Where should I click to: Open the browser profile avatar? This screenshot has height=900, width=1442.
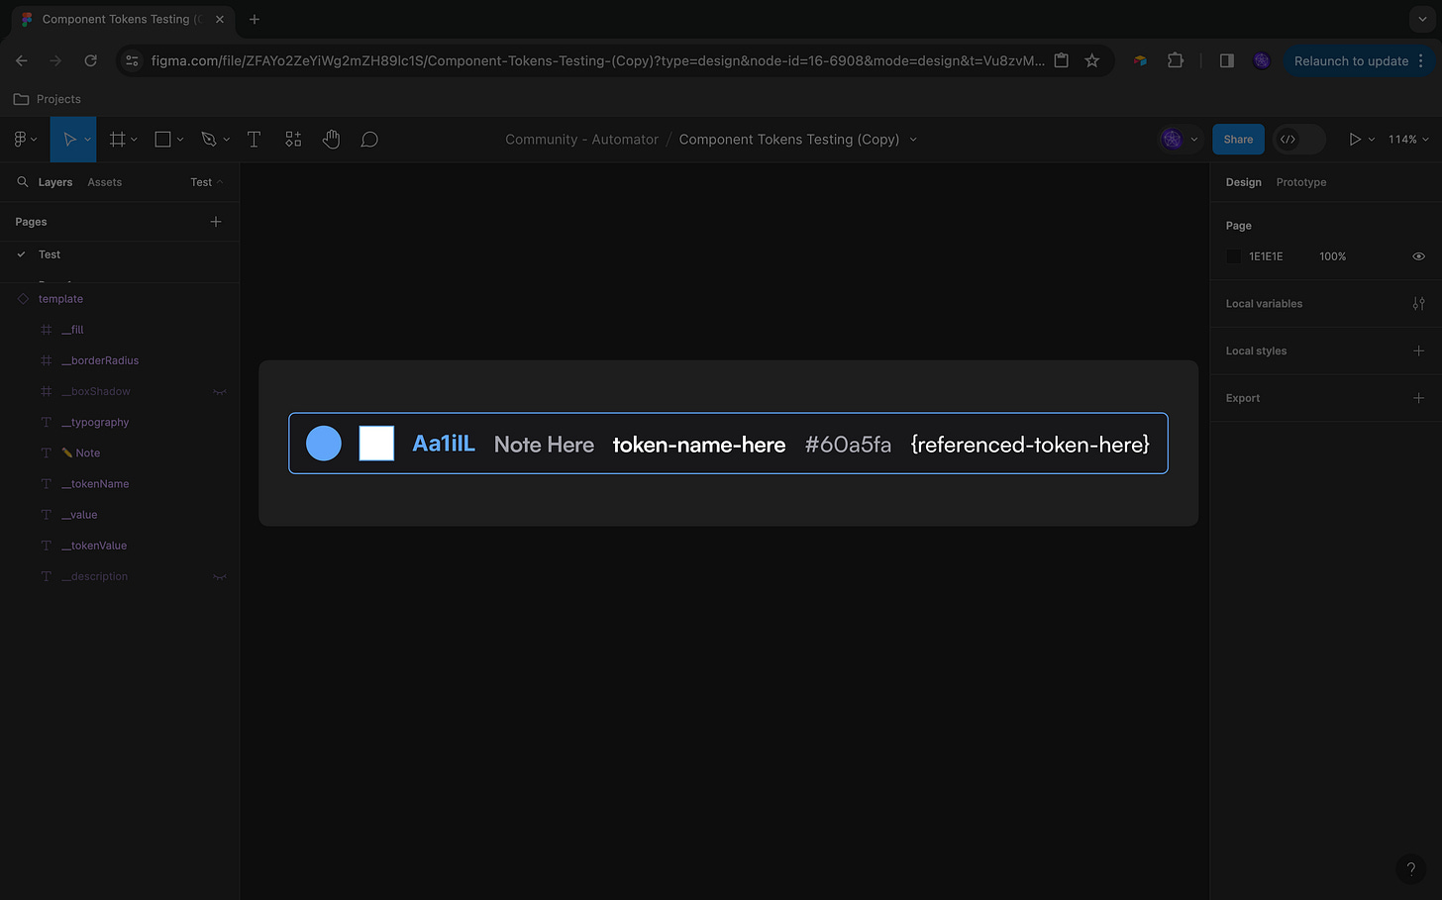tap(1261, 60)
